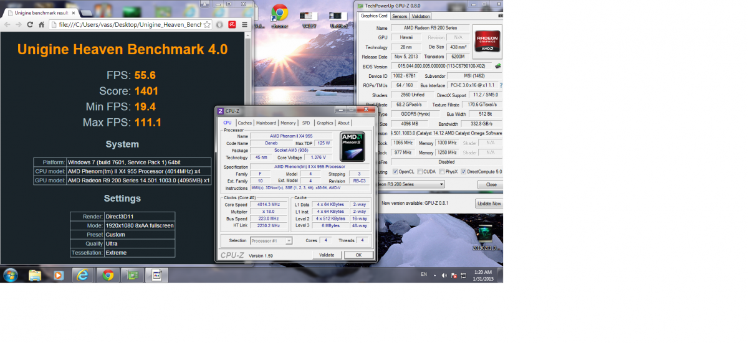Open the Windows Start menu
The width and height of the screenshot is (748, 343).
coord(11,275)
